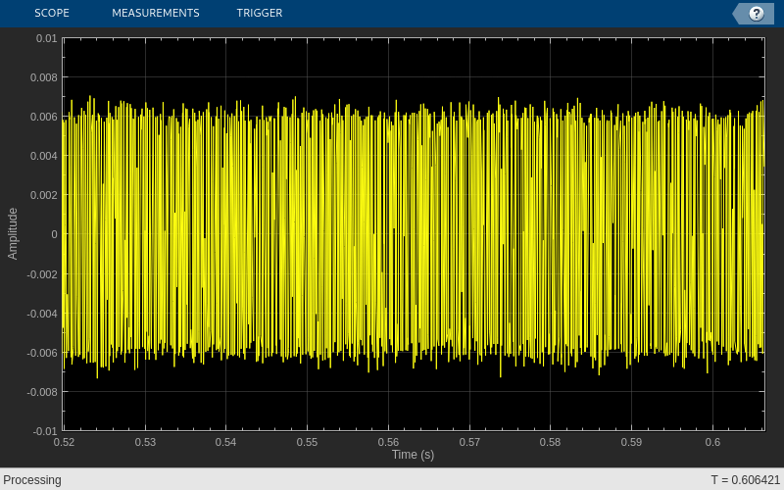Click the 0.01 y-axis tick label
This screenshot has width=784, height=490.
pyautogui.click(x=46, y=38)
